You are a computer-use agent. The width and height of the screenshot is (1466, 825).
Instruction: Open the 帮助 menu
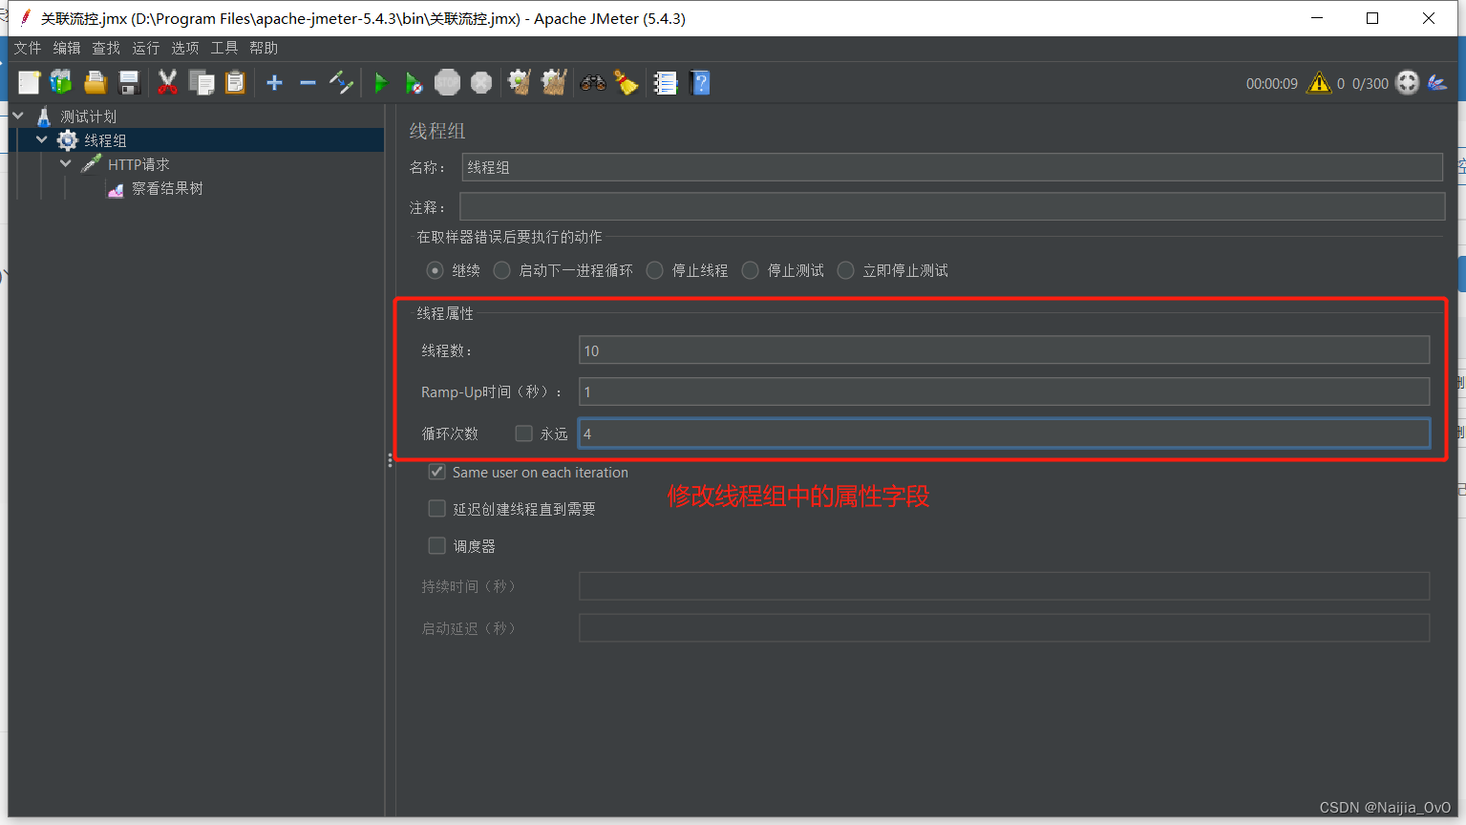264,48
